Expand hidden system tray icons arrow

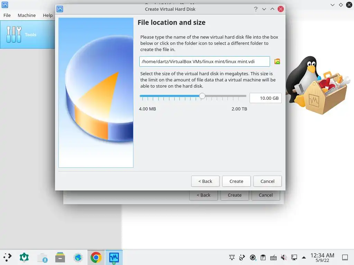point(304,257)
